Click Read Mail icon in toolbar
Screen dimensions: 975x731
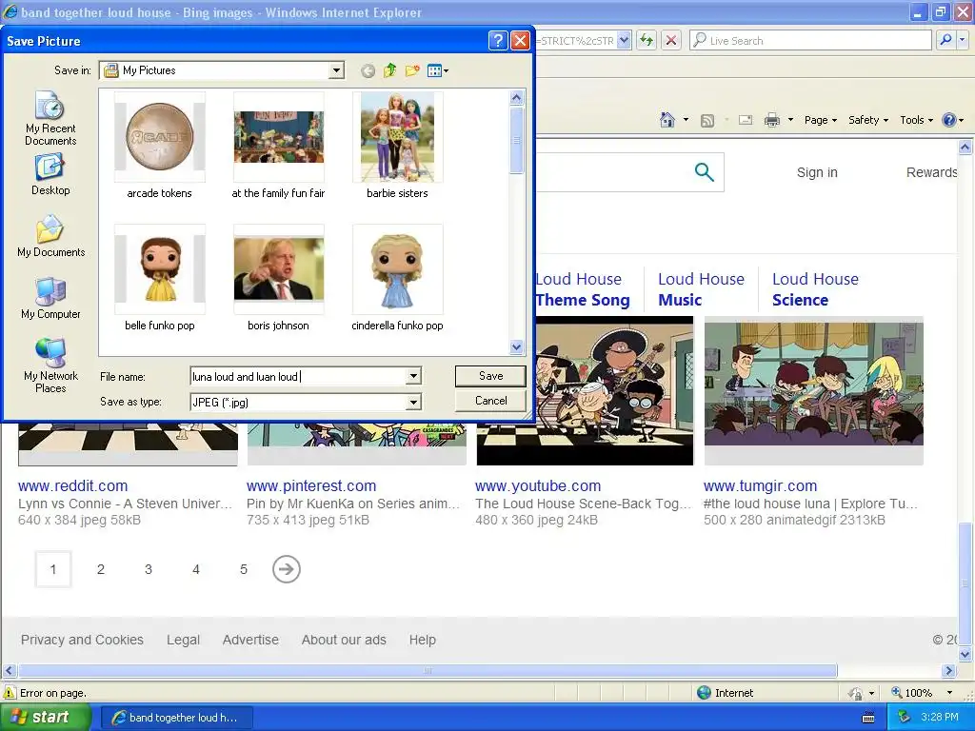click(745, 120)
